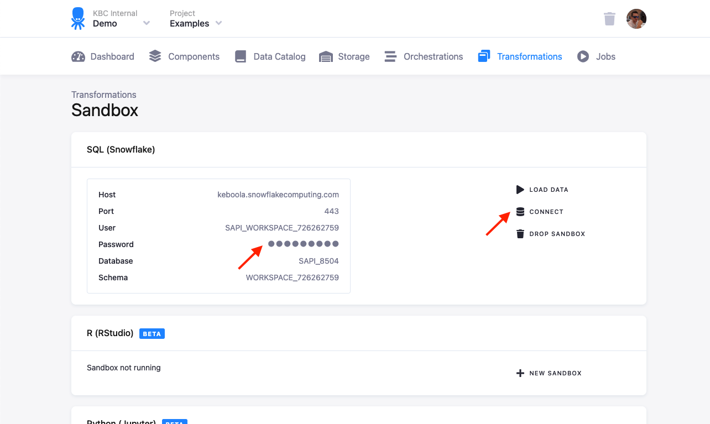
Task: Open the Orchestrations tab
Action: point(424,56)
